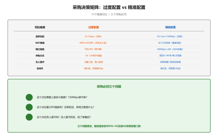Click the 无人值守 row label
This screenshot has height=140, width=218.
click(40, 62)
